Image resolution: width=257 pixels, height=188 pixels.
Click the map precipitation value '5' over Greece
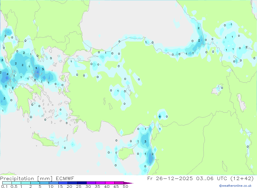(x=43, y=69)
